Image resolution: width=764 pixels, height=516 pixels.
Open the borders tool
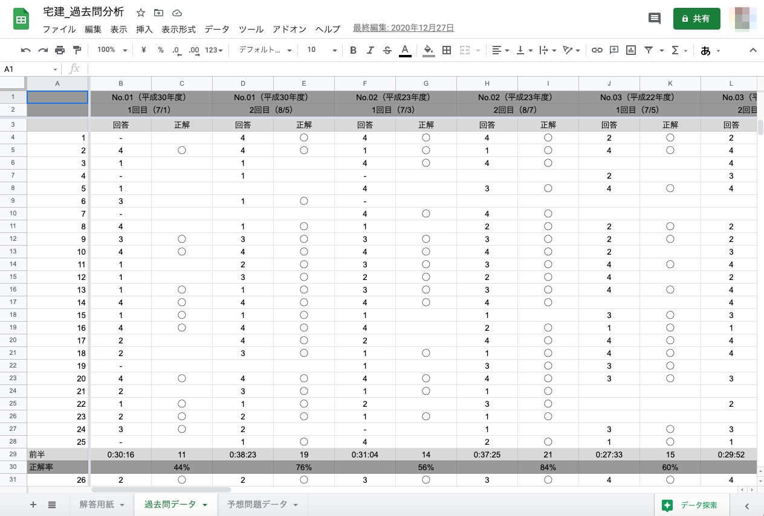[x=447, y=50]
